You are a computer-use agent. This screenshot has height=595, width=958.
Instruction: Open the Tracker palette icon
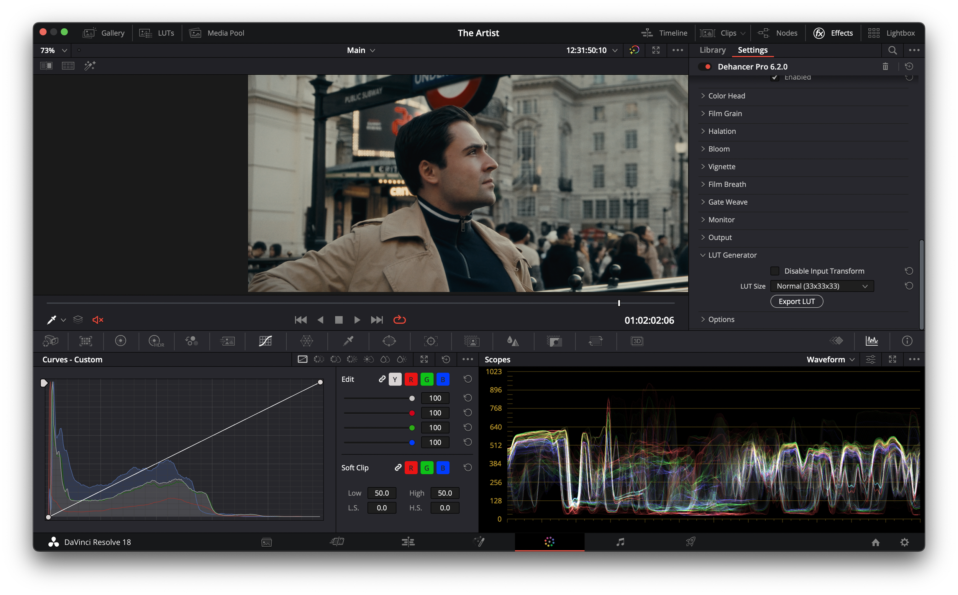[x=431, y=341]
